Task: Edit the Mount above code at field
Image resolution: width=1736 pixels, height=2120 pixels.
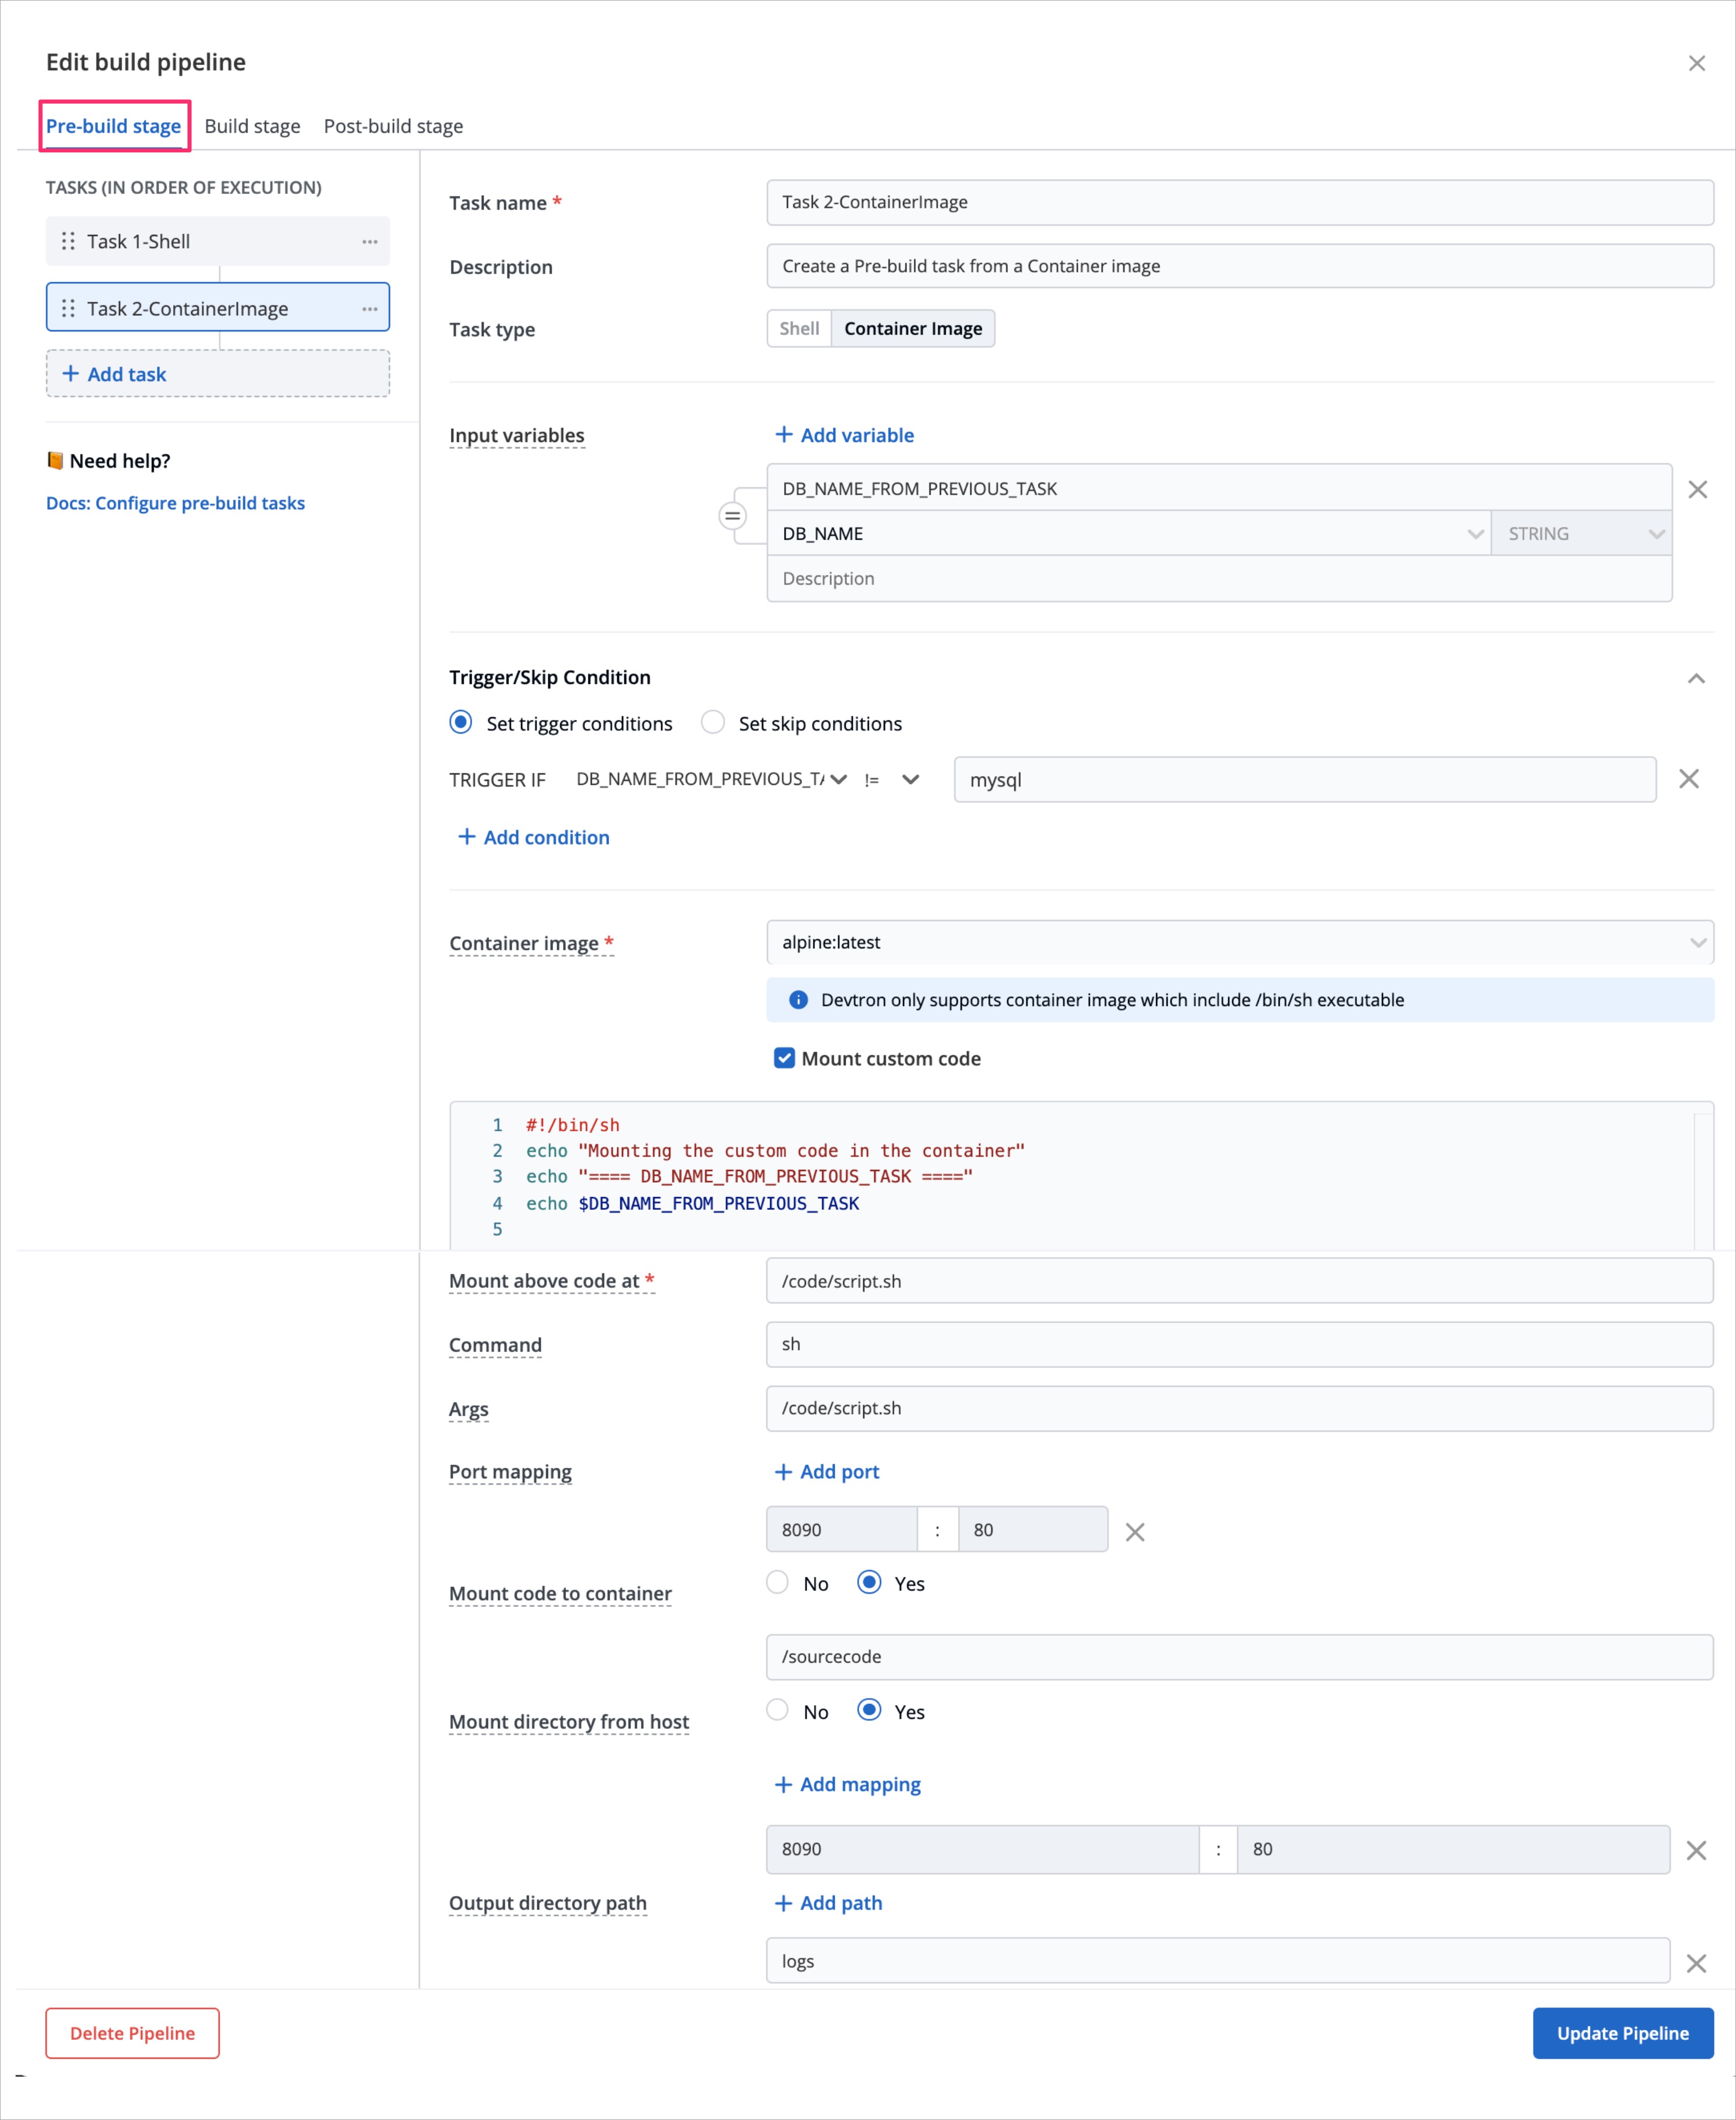Action: (x=1240, y=1281)
